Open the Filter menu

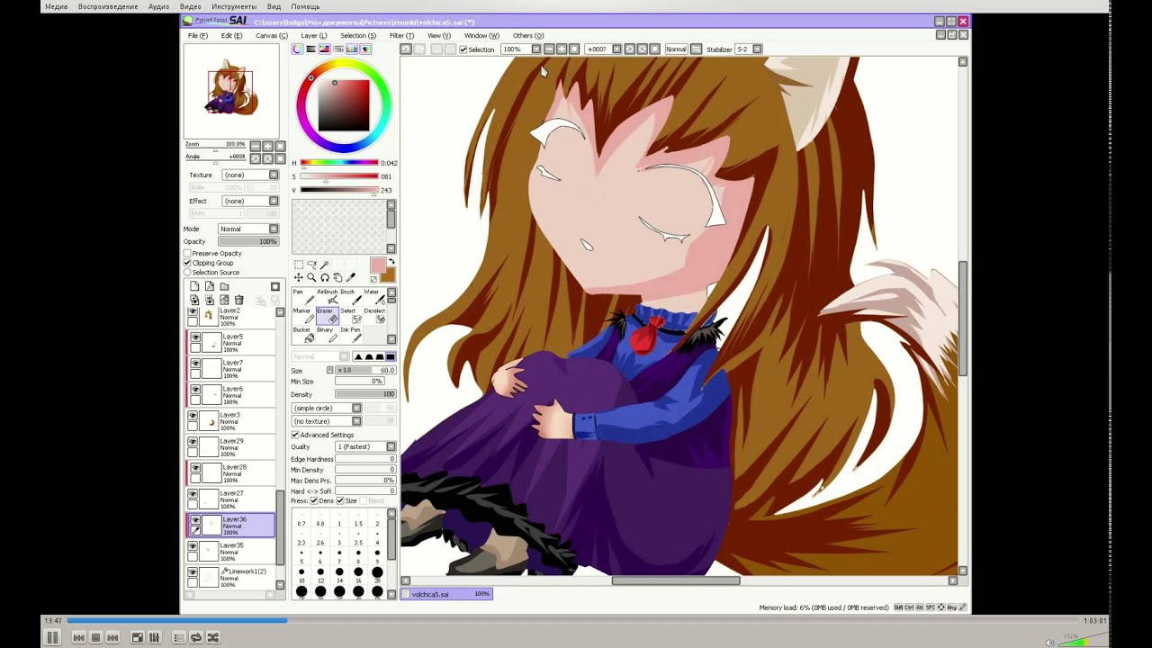click(401, 36)
